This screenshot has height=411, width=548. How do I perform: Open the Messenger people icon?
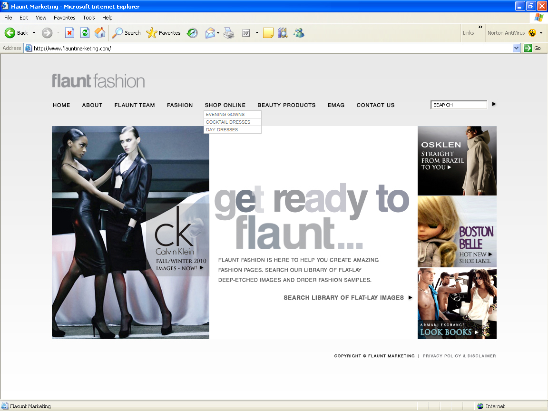pos(299,33)
